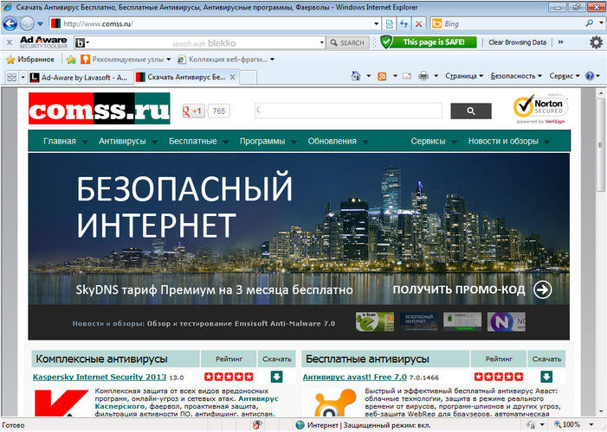
Task: Click the comss.ru site logo
Action: (x=99, y=109)
